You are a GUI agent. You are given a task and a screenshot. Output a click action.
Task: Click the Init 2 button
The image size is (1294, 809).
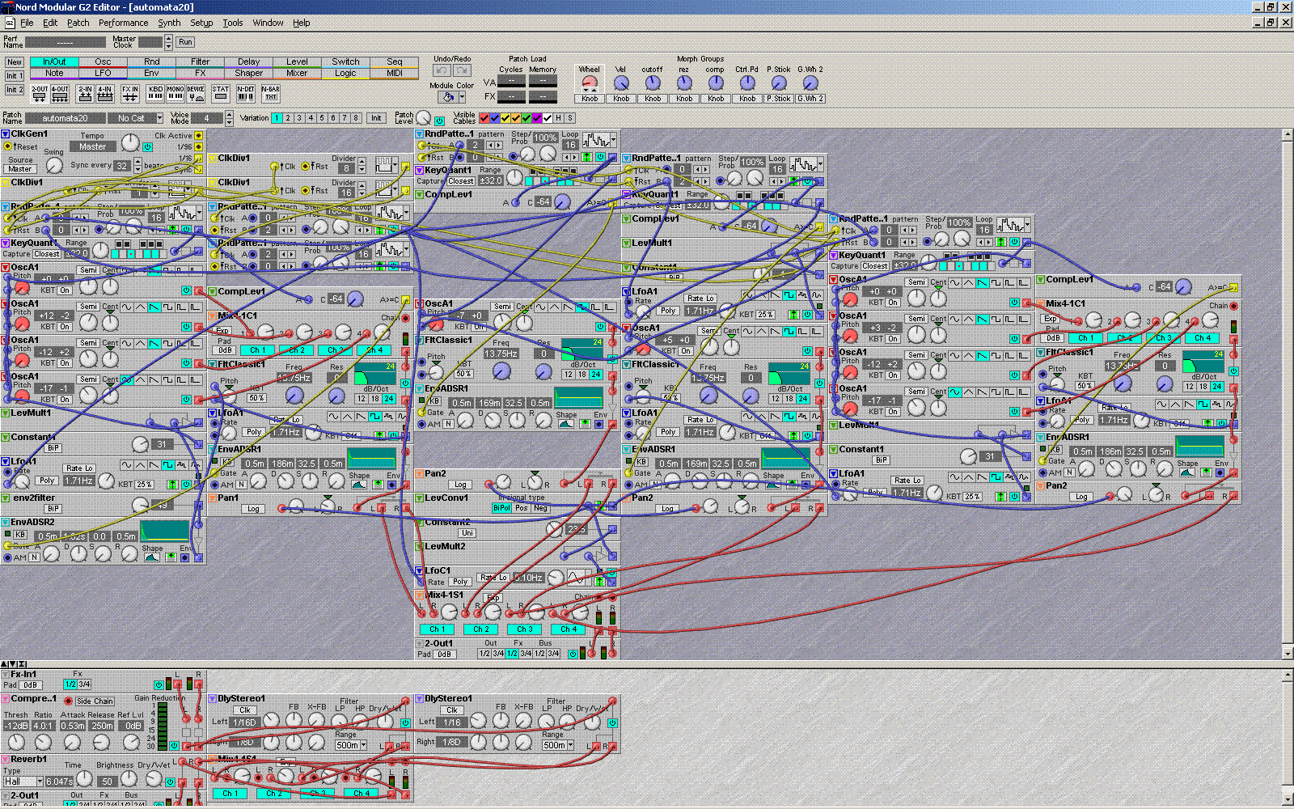pyautogui.click(x=14, y=90)
